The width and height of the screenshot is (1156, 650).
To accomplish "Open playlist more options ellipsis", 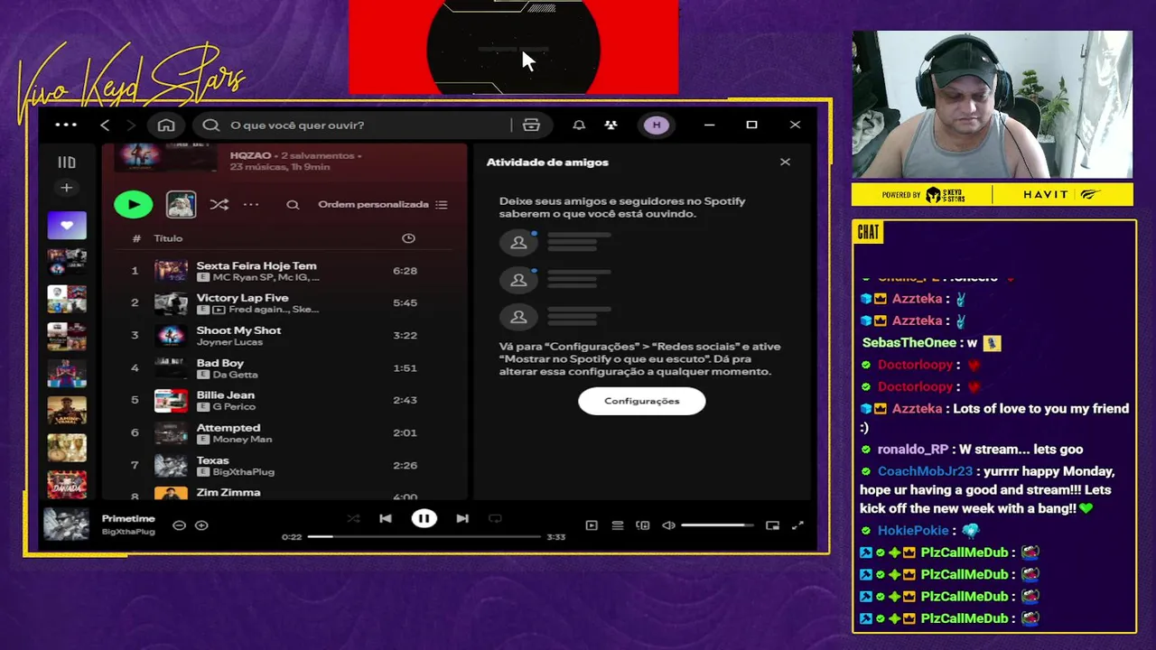I will pyautogui.click(x=251, y=205).
